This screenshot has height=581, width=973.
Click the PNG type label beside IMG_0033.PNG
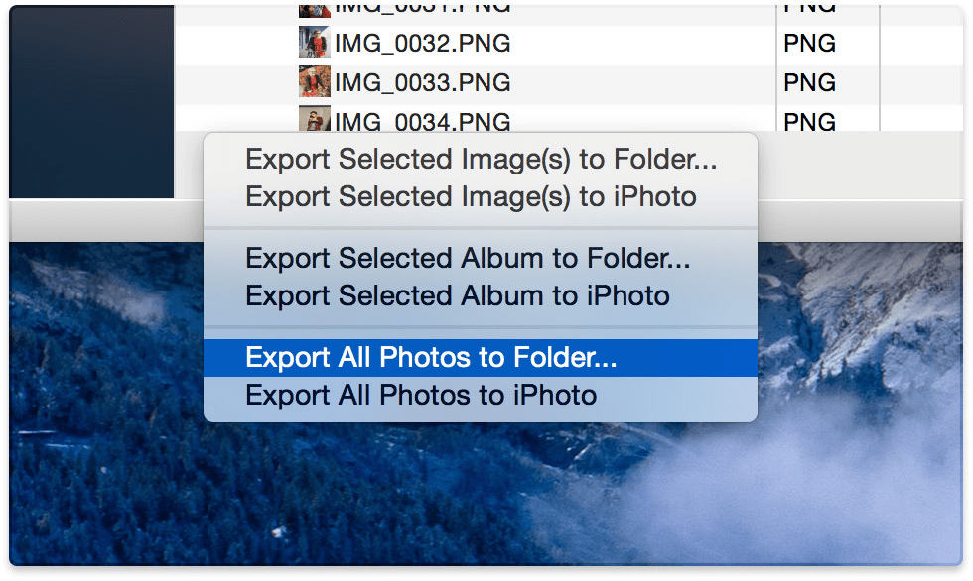811,82
